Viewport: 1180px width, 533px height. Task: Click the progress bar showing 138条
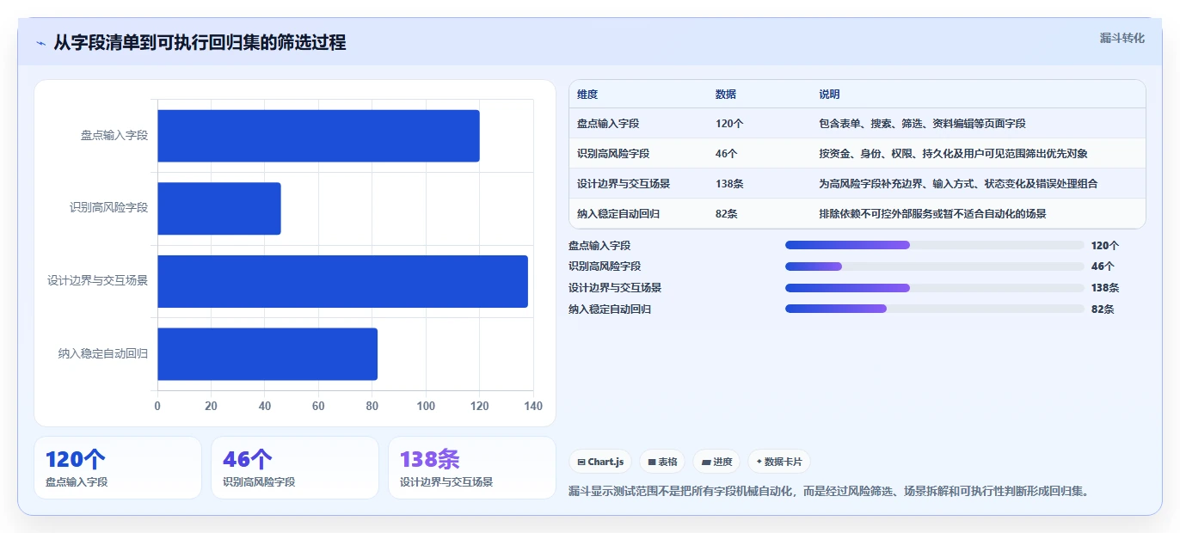coord(935,288)
